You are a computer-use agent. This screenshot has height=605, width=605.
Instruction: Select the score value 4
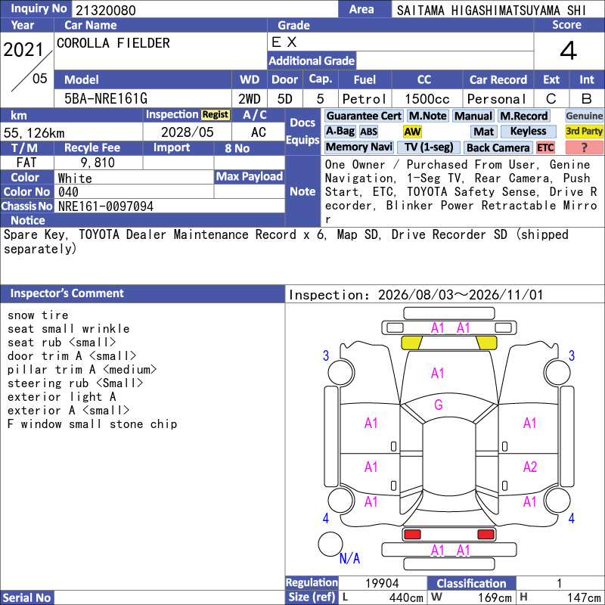point(569,51)
